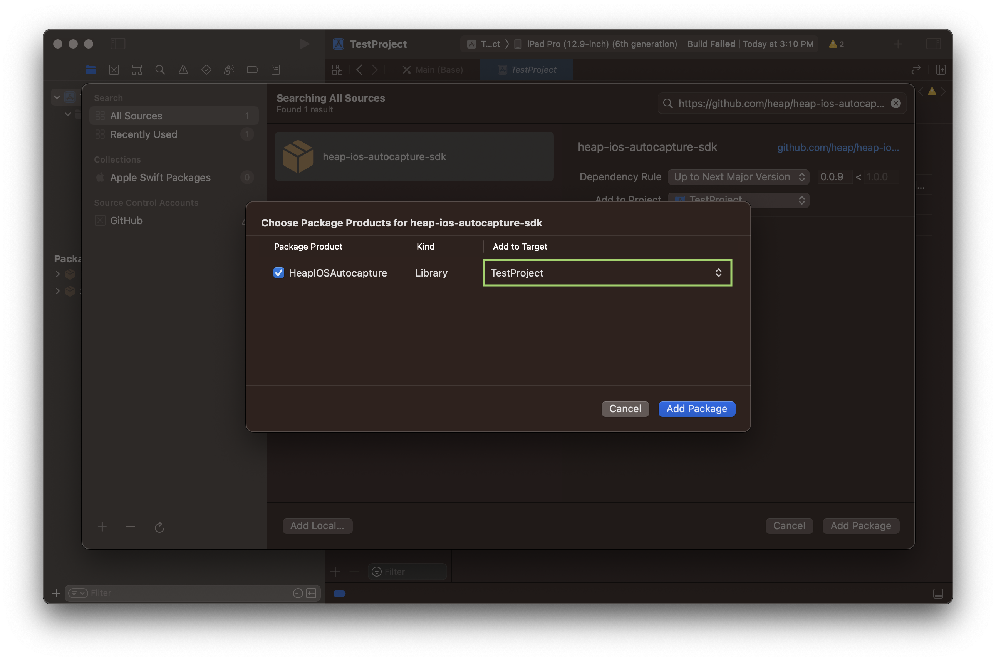The width and height of the screenshot is (996, 661).
Task: Open the Apple Swift Packages collection
Action: 160,178
